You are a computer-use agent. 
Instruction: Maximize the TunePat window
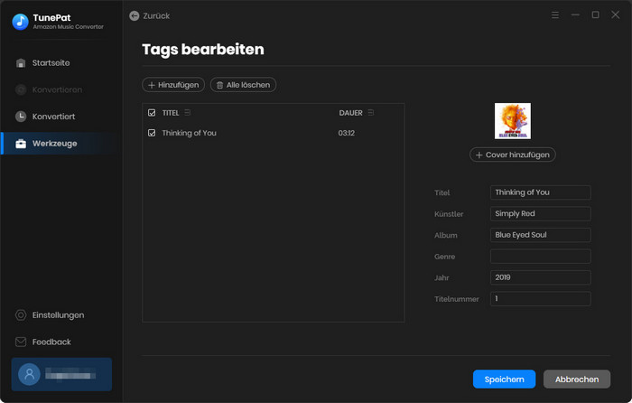tap(595, 15)
